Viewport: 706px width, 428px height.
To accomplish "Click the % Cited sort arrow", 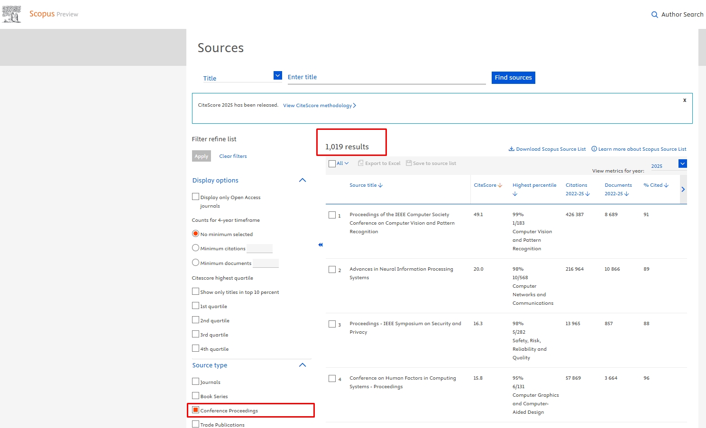I will pos(666,185).
